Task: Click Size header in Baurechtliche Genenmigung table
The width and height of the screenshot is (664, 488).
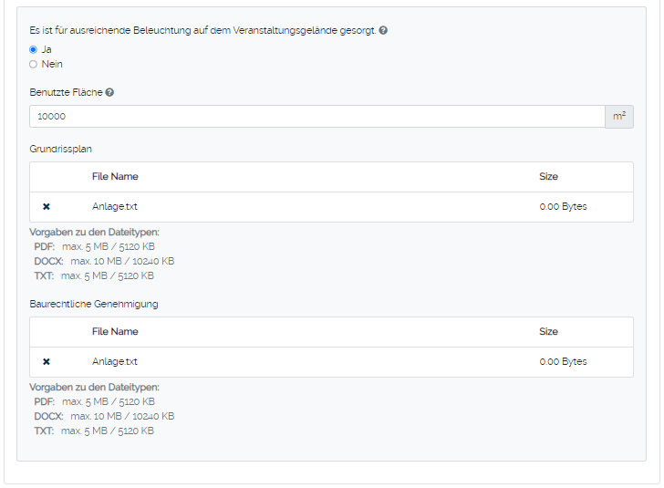Action: coord(548,332)
